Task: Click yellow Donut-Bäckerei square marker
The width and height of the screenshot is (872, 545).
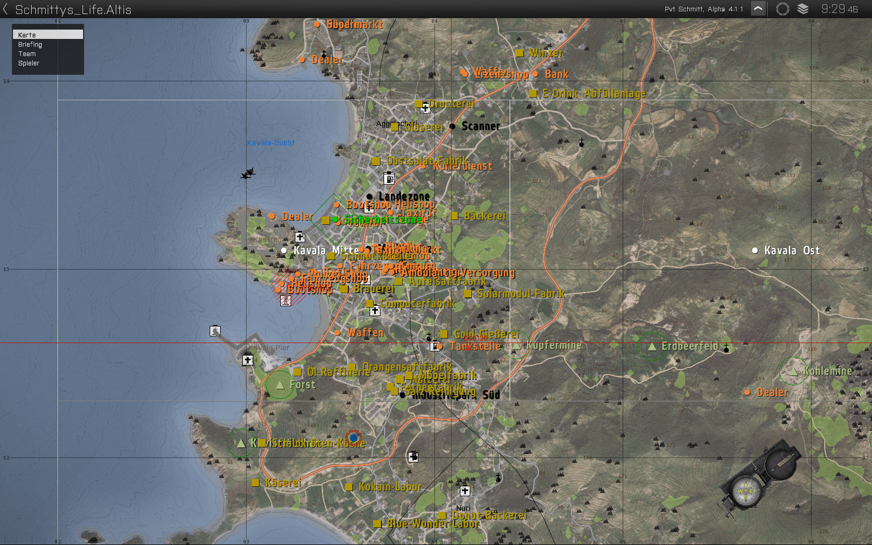Action: (442, 515)
